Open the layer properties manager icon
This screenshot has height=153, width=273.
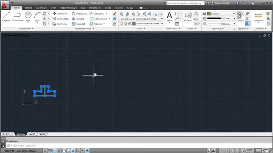[122, 14]
